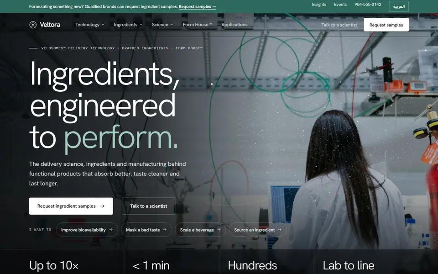Select the Scale a beverage chip
This screenshot has width=438, height=274.
[200, 230]
